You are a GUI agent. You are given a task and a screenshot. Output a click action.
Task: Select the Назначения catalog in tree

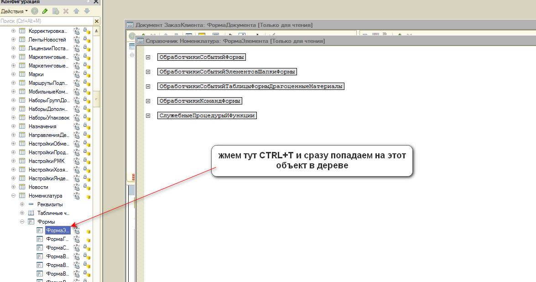point(42,126)
